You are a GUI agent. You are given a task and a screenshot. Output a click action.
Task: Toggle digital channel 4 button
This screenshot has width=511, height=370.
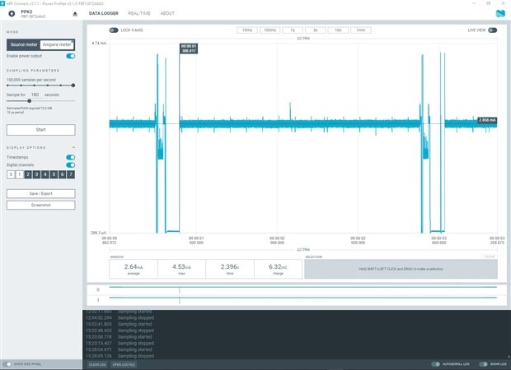pos(45,174)
